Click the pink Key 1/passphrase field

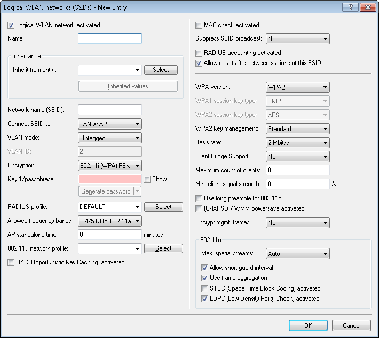click(109, 180)
